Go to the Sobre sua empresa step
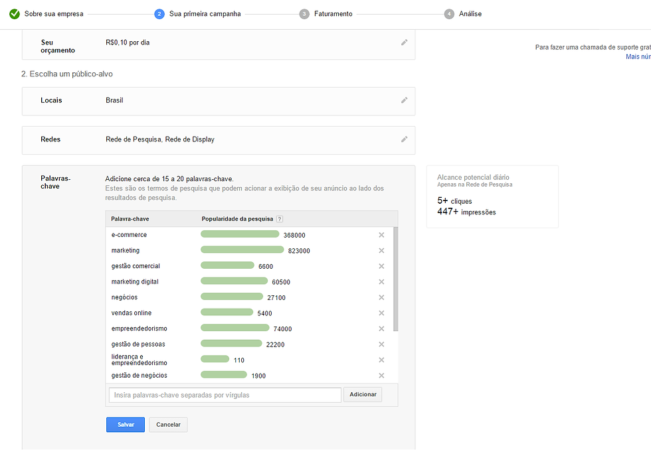Viewport: 651px width, 450px height. click(x=46, y=14)
